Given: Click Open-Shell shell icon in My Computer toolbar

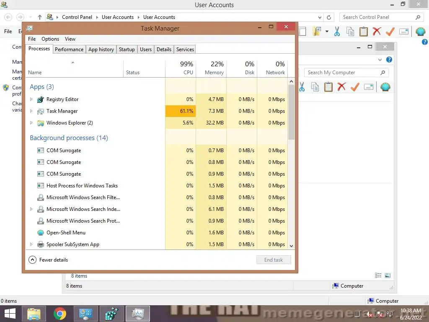Looking at the screenshot, I should (385, 87).
